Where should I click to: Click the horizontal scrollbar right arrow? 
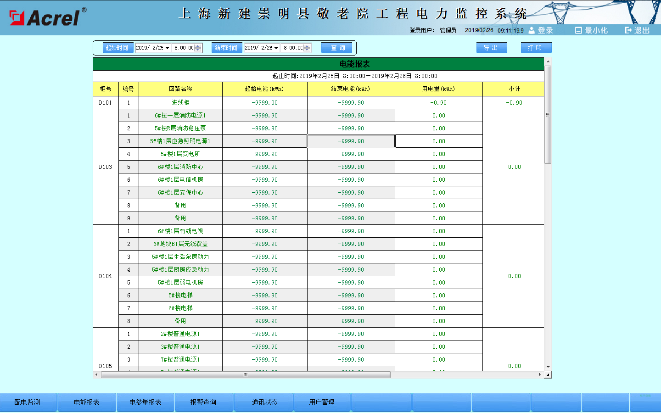(x=540, y=375)
